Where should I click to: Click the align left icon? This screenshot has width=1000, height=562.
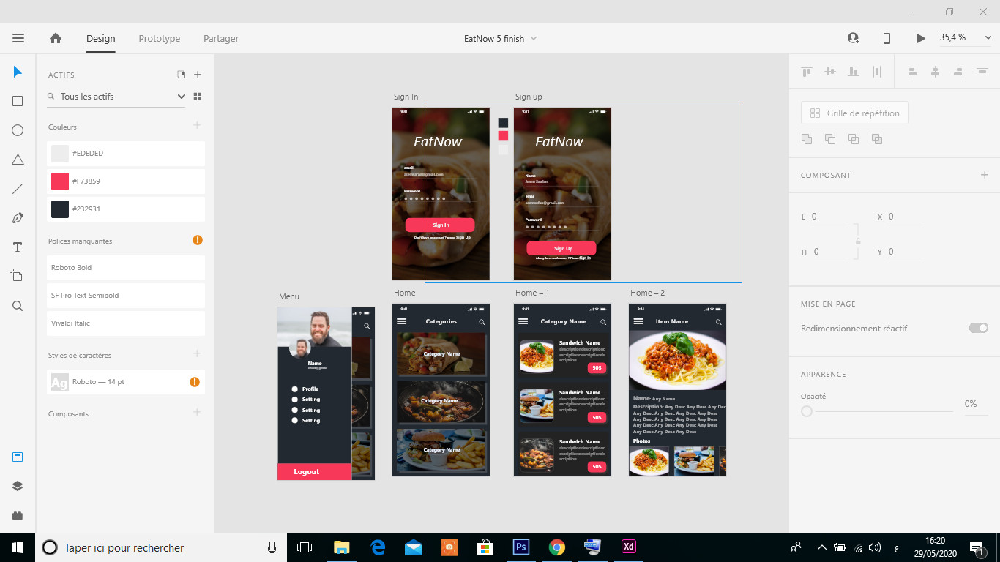912,72
